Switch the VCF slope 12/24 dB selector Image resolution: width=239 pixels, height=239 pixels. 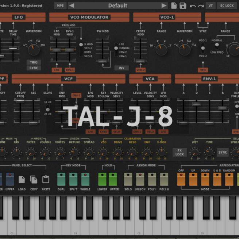(48, 108)
